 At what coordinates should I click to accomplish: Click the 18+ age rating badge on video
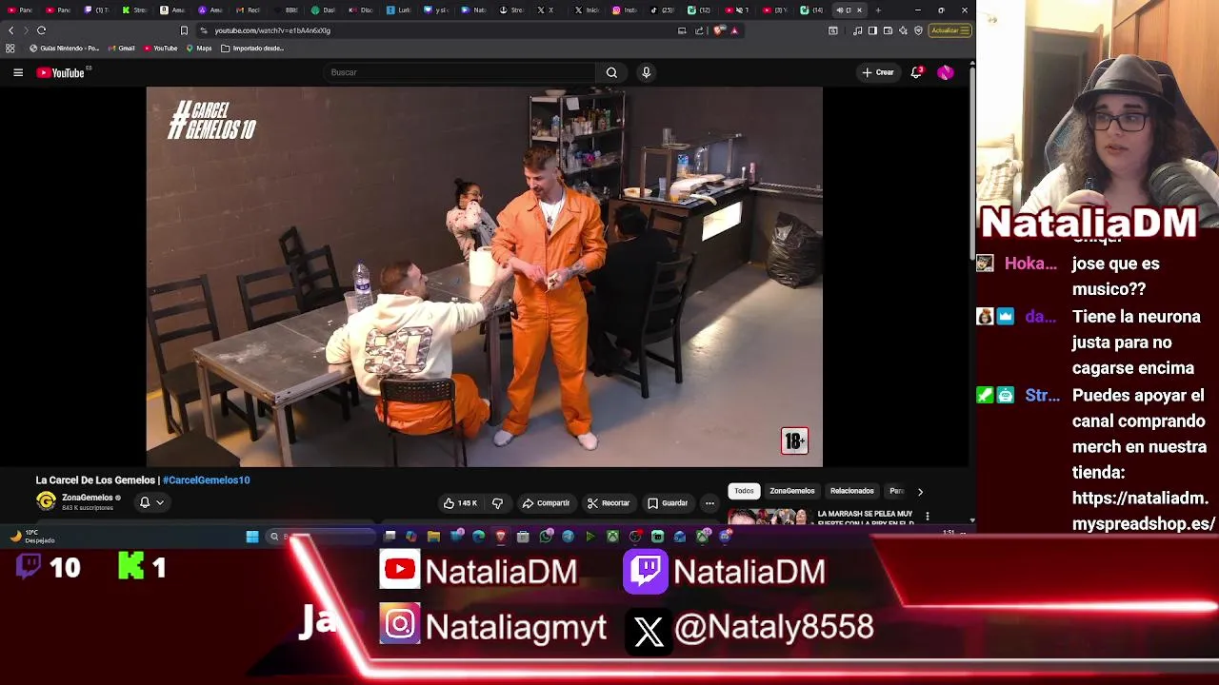(x=794, y=440)
